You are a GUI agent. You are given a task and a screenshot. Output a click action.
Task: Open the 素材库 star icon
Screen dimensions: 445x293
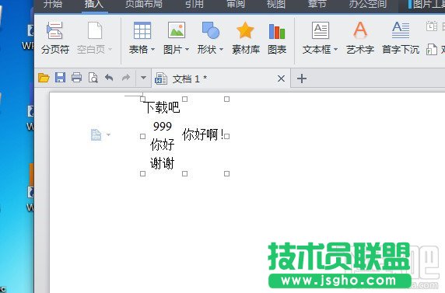(245, 30)
